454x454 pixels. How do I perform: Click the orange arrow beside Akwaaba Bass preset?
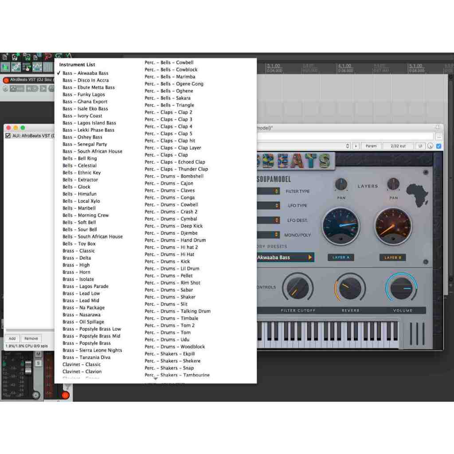point(310,257)
